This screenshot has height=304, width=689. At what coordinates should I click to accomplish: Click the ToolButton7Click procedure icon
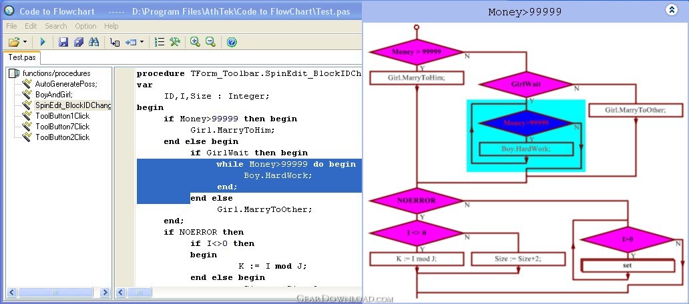pos(27,126)
